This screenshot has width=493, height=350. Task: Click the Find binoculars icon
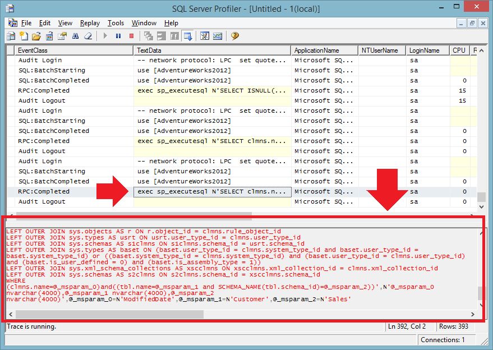[75, 36]
